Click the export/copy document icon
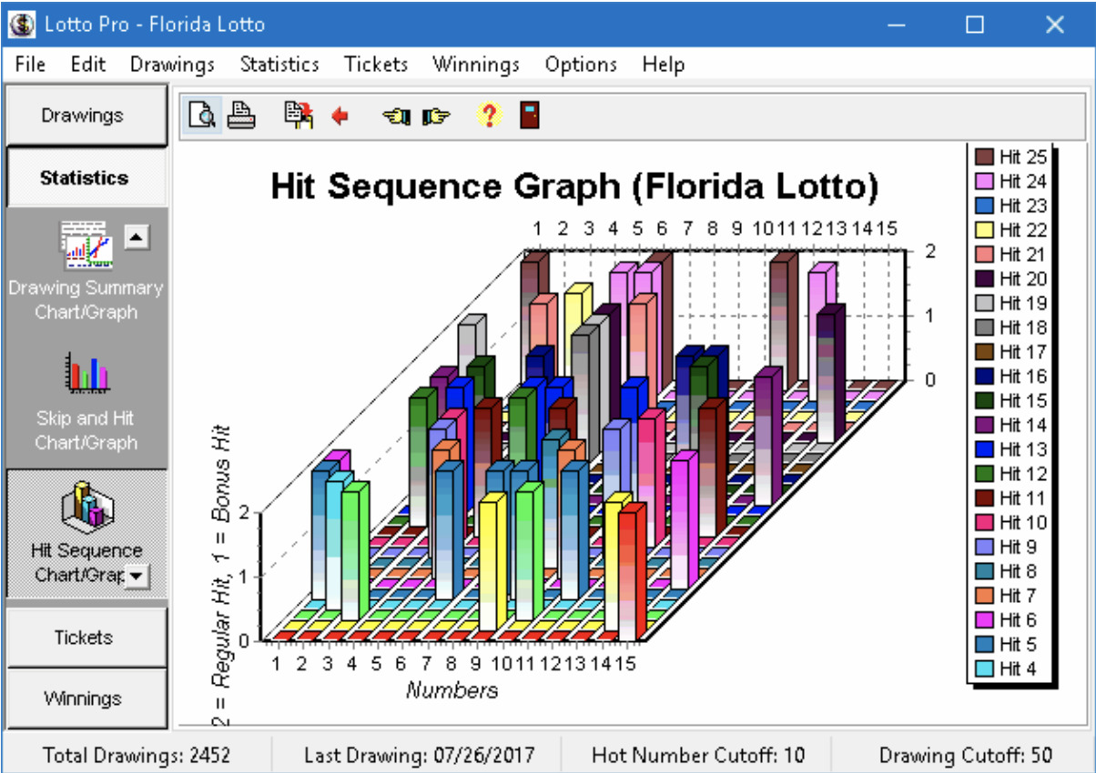Viewport: 1096px width, 773px height. [299, 116]
